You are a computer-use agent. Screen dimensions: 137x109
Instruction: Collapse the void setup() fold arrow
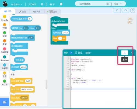coord(70,70)
